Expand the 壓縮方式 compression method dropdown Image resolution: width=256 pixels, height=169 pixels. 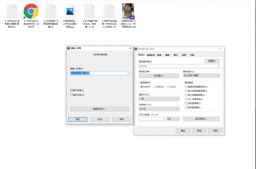(x=159, y=99)
